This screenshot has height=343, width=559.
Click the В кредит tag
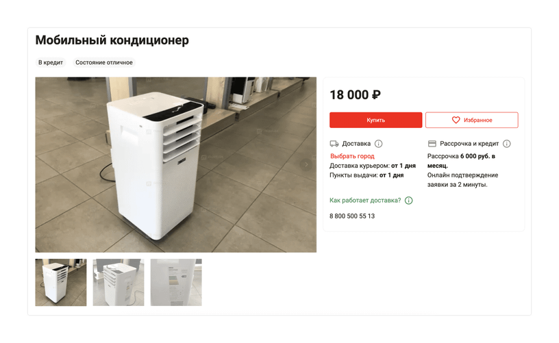point(51,62)
